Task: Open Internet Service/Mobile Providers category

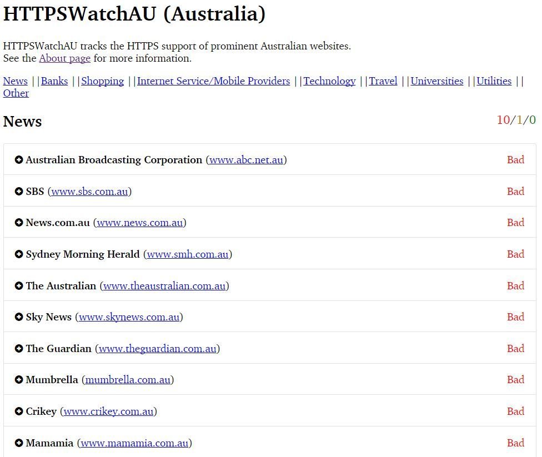Action: coord(213,81)
